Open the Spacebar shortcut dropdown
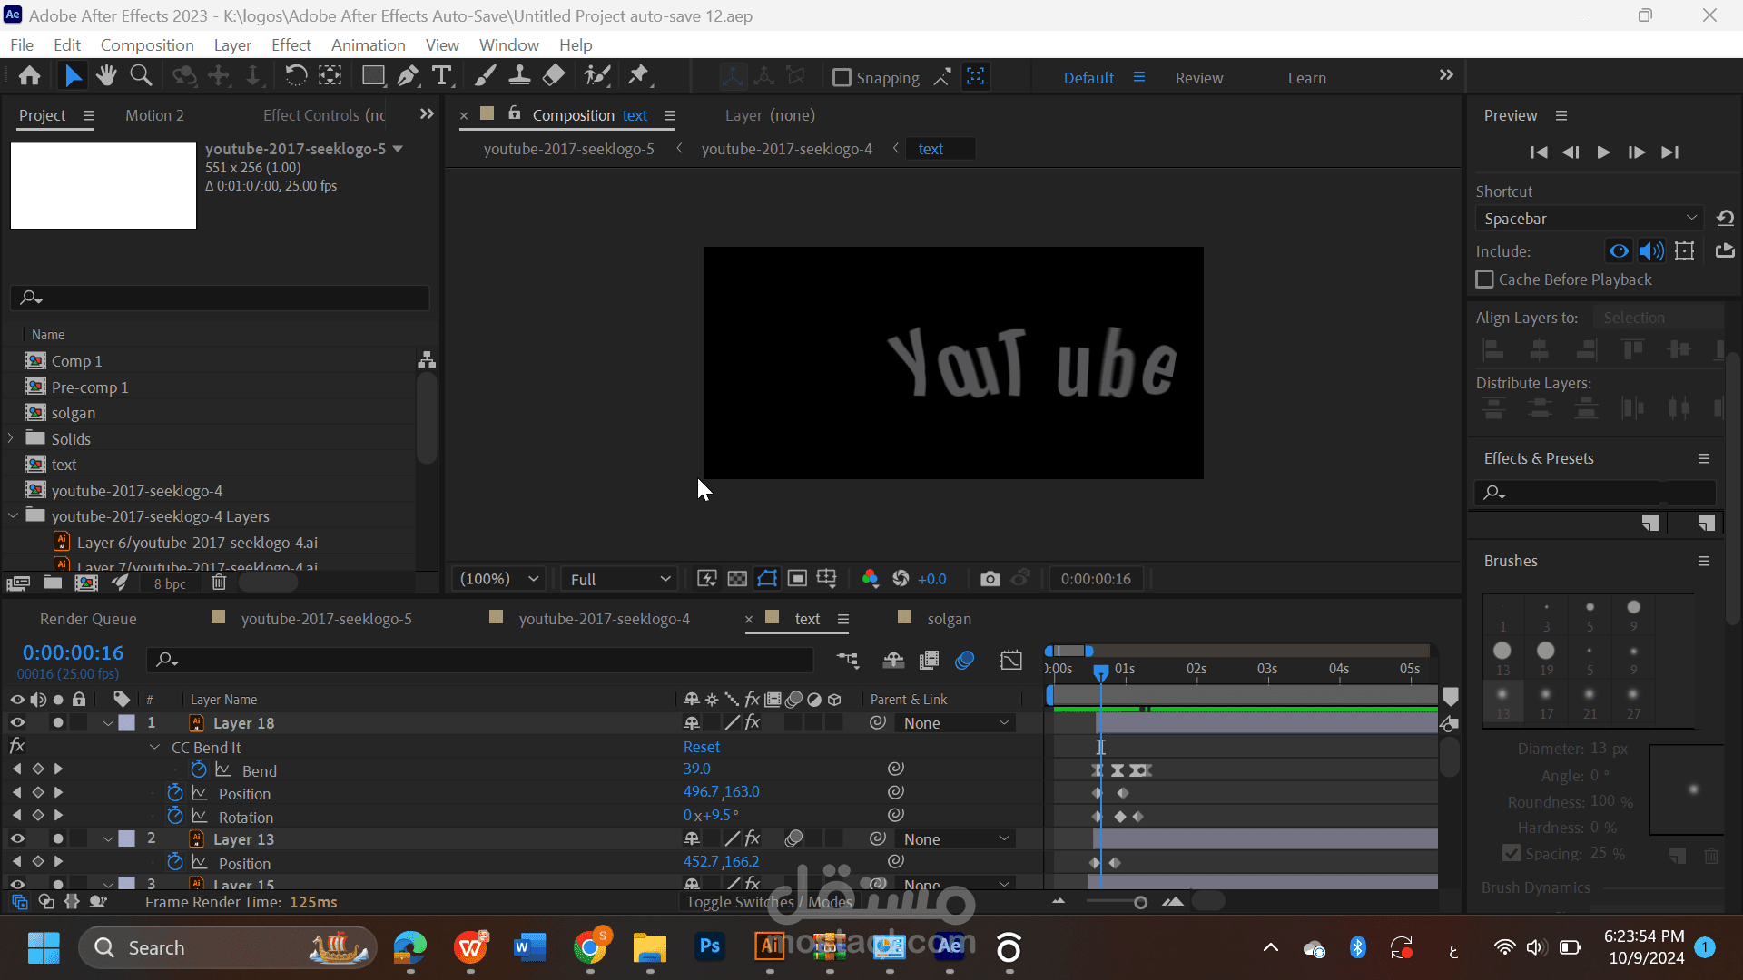 (1590, 219)
